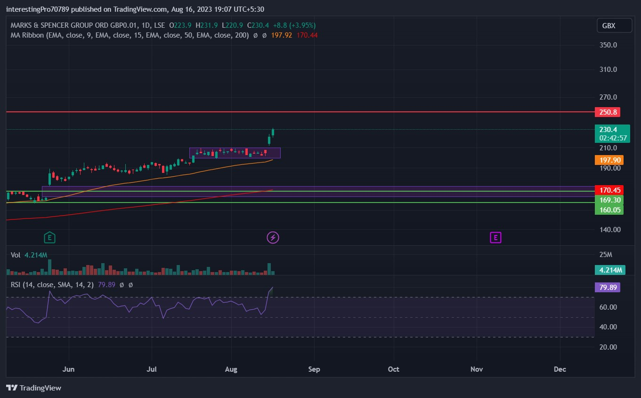Screen dimensions: 641x398
Task: Click the 350.0 price scale label
Action: 608,45
